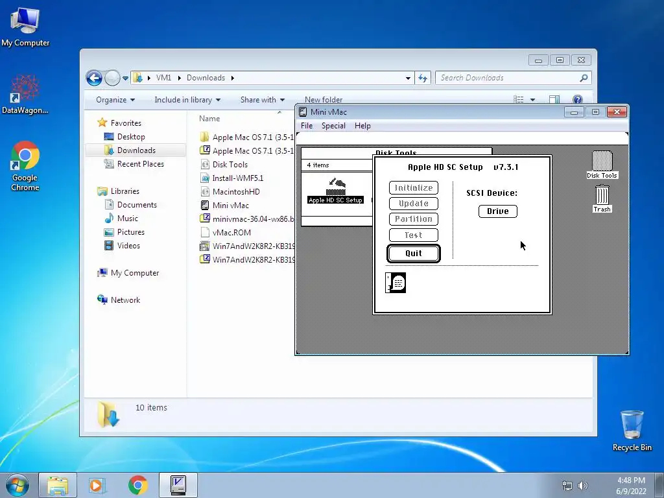Viewport: 664px width, 498px height.
Task: Open My Computer desktop icon
Action: click(x=25, y=26)
